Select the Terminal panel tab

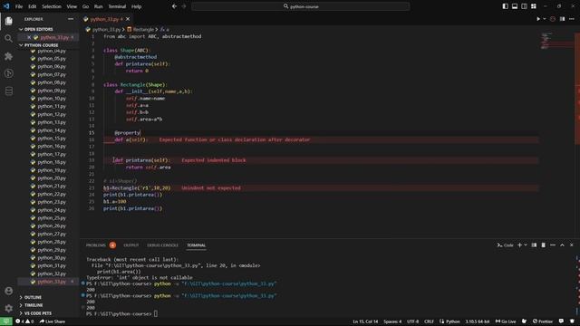tap(196, 245)
